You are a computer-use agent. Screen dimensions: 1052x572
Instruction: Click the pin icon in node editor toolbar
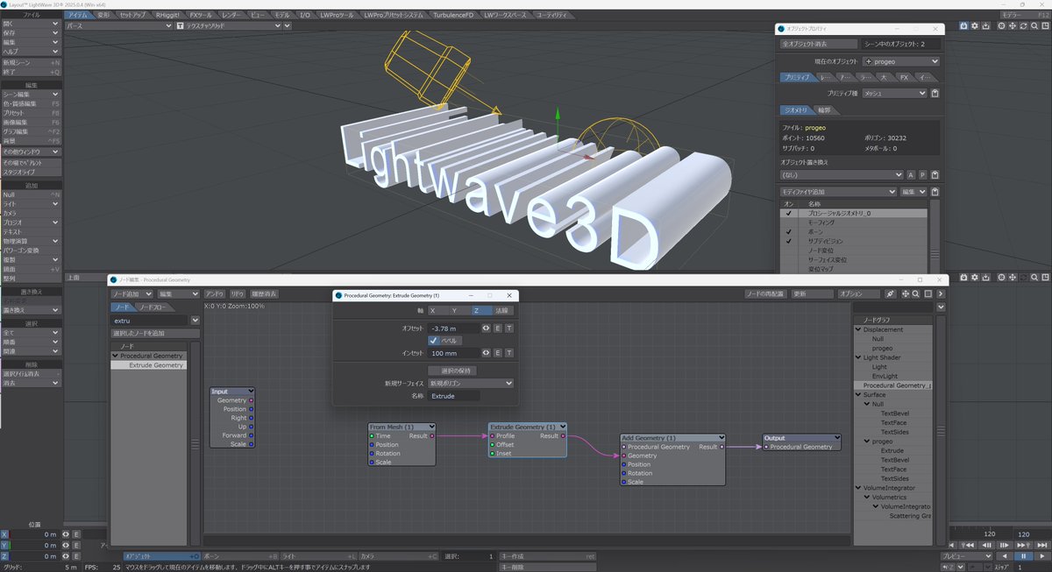[891, 294]
